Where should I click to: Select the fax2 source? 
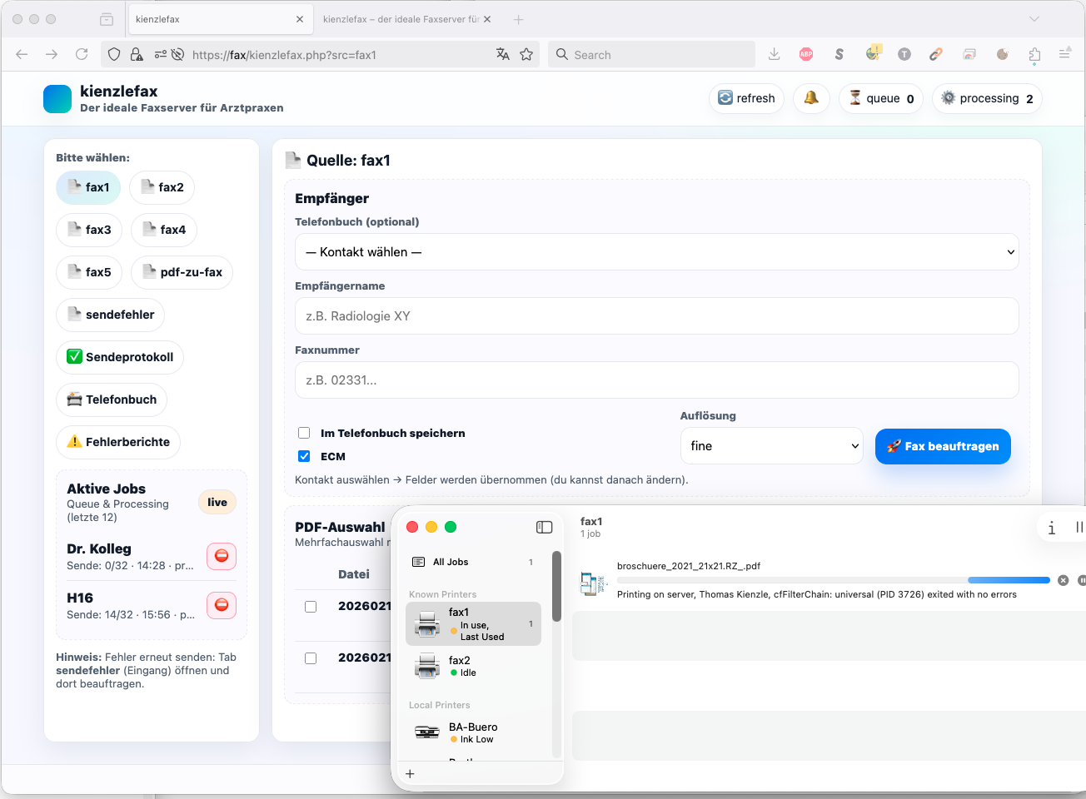click(162, 187)
